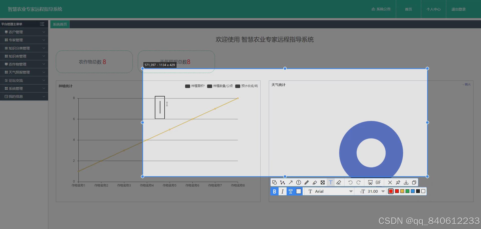Select the polyline tool in the screenshot toolbar
This screenshot has height=229, width=481.
click(x=283, y=182)
